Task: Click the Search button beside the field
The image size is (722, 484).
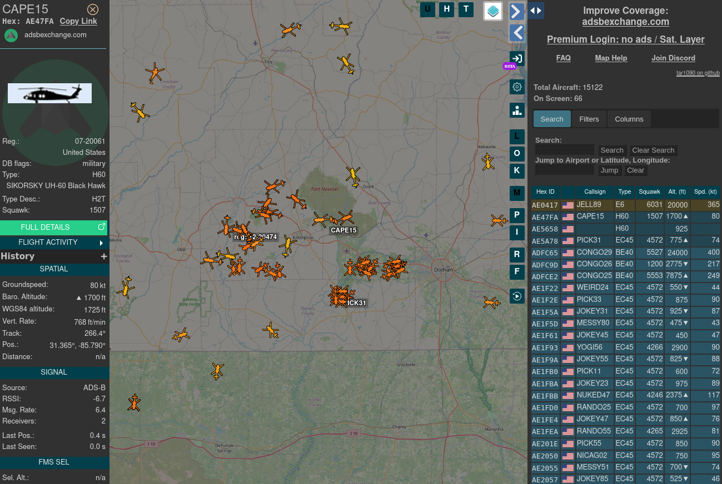Action: coord(612,150)
